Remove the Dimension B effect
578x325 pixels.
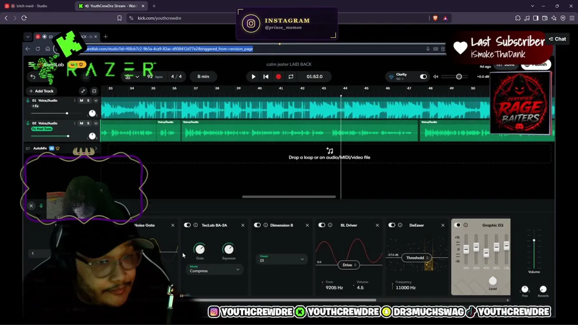click(307, 225)
